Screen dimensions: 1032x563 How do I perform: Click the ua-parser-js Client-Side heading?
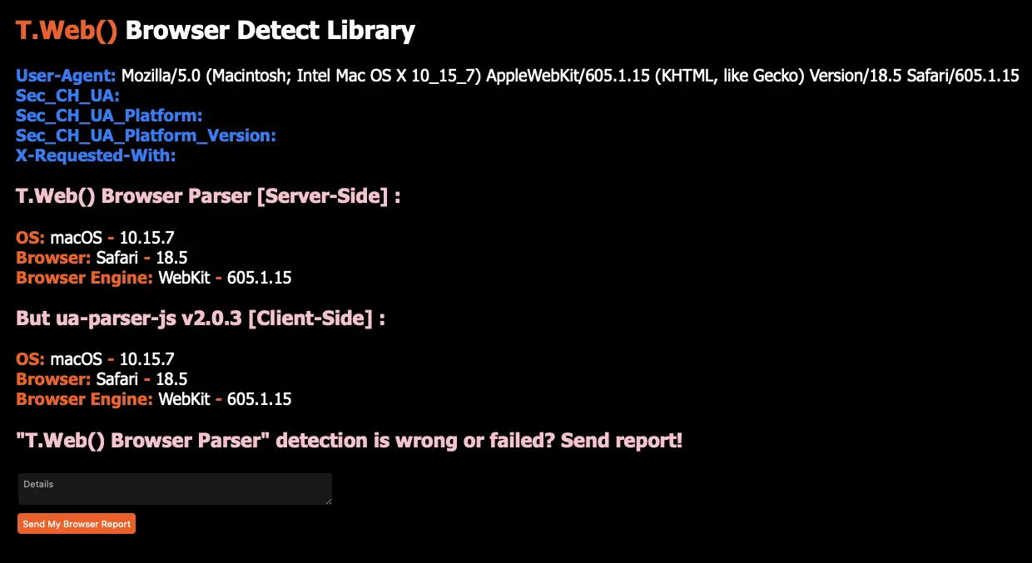[201, 319]
